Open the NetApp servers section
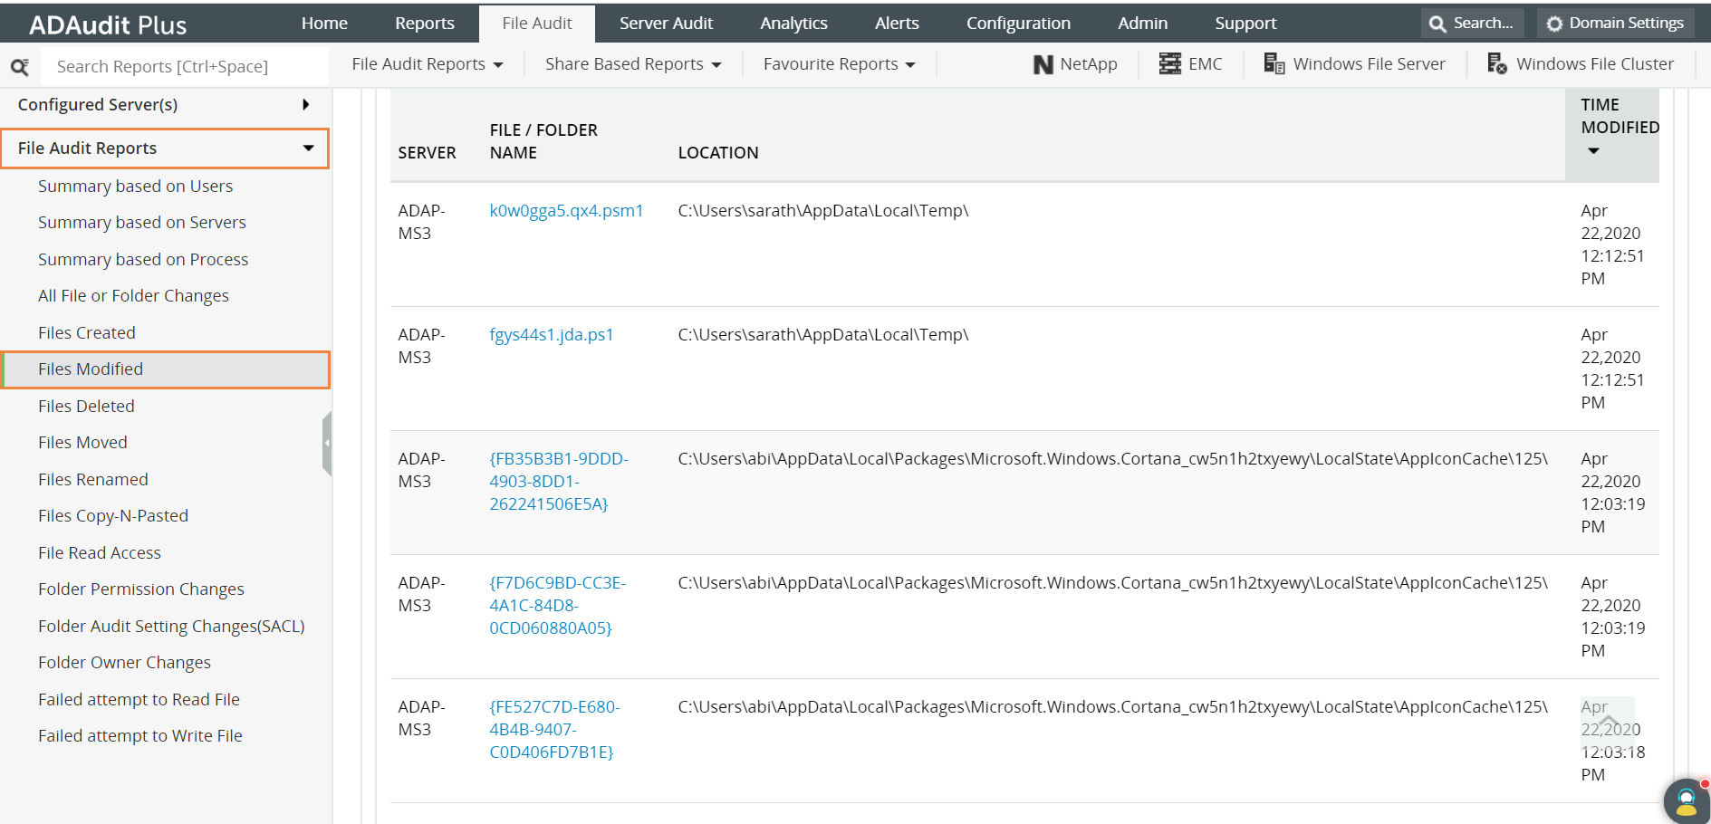Screen dimensions: 1711x824 [x=1074, y=63]
